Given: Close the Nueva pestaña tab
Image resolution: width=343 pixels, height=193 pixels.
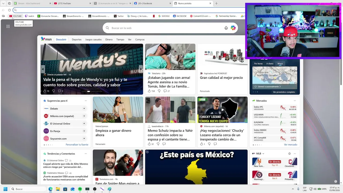Looking at the screenshot, I should (x=210, y=3).
